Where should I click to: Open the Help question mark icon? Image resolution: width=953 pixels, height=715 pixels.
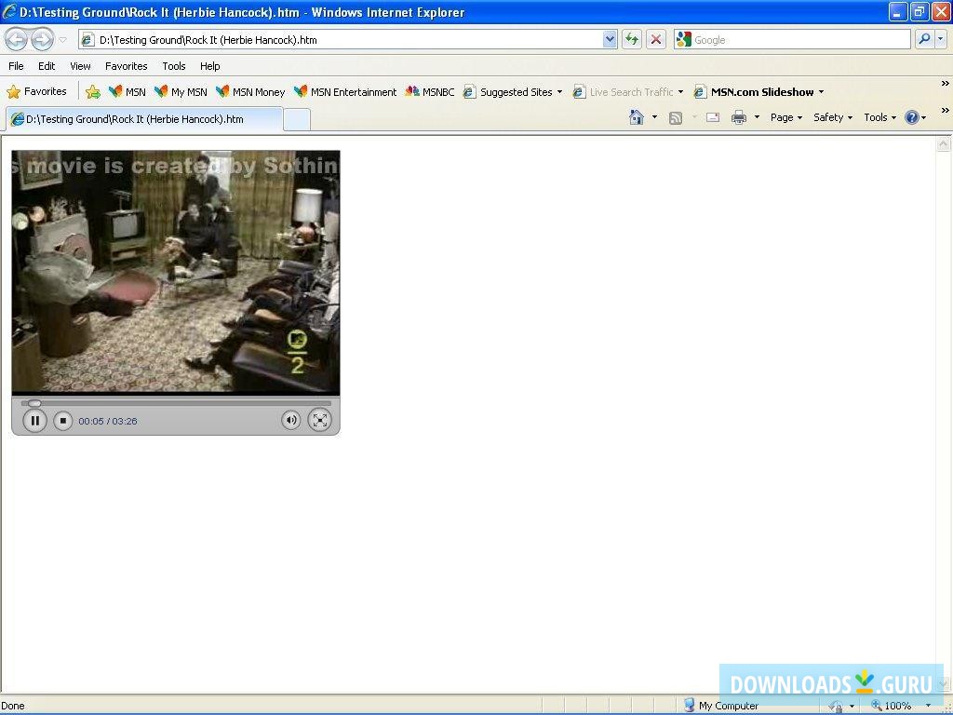coord(911,117)
